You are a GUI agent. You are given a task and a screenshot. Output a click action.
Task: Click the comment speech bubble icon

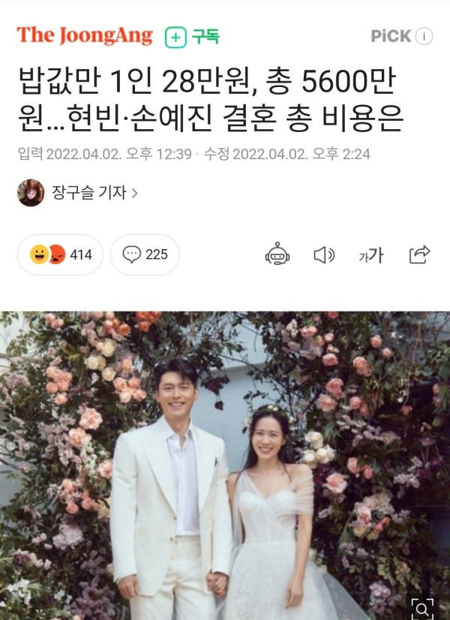click(x=131, y=254)
